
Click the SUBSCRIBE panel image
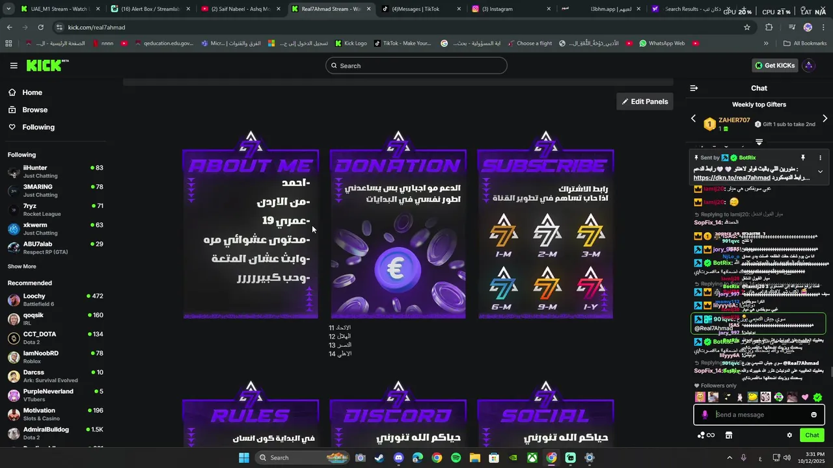(x=545, y=225)
